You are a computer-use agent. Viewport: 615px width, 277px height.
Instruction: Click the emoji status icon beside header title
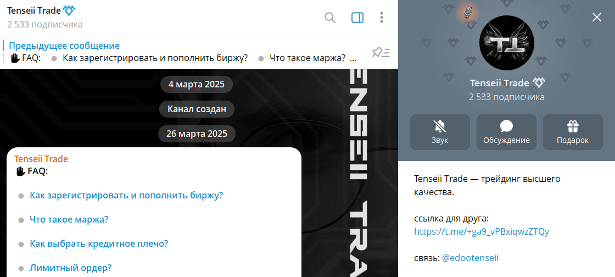tap(69, 10)
